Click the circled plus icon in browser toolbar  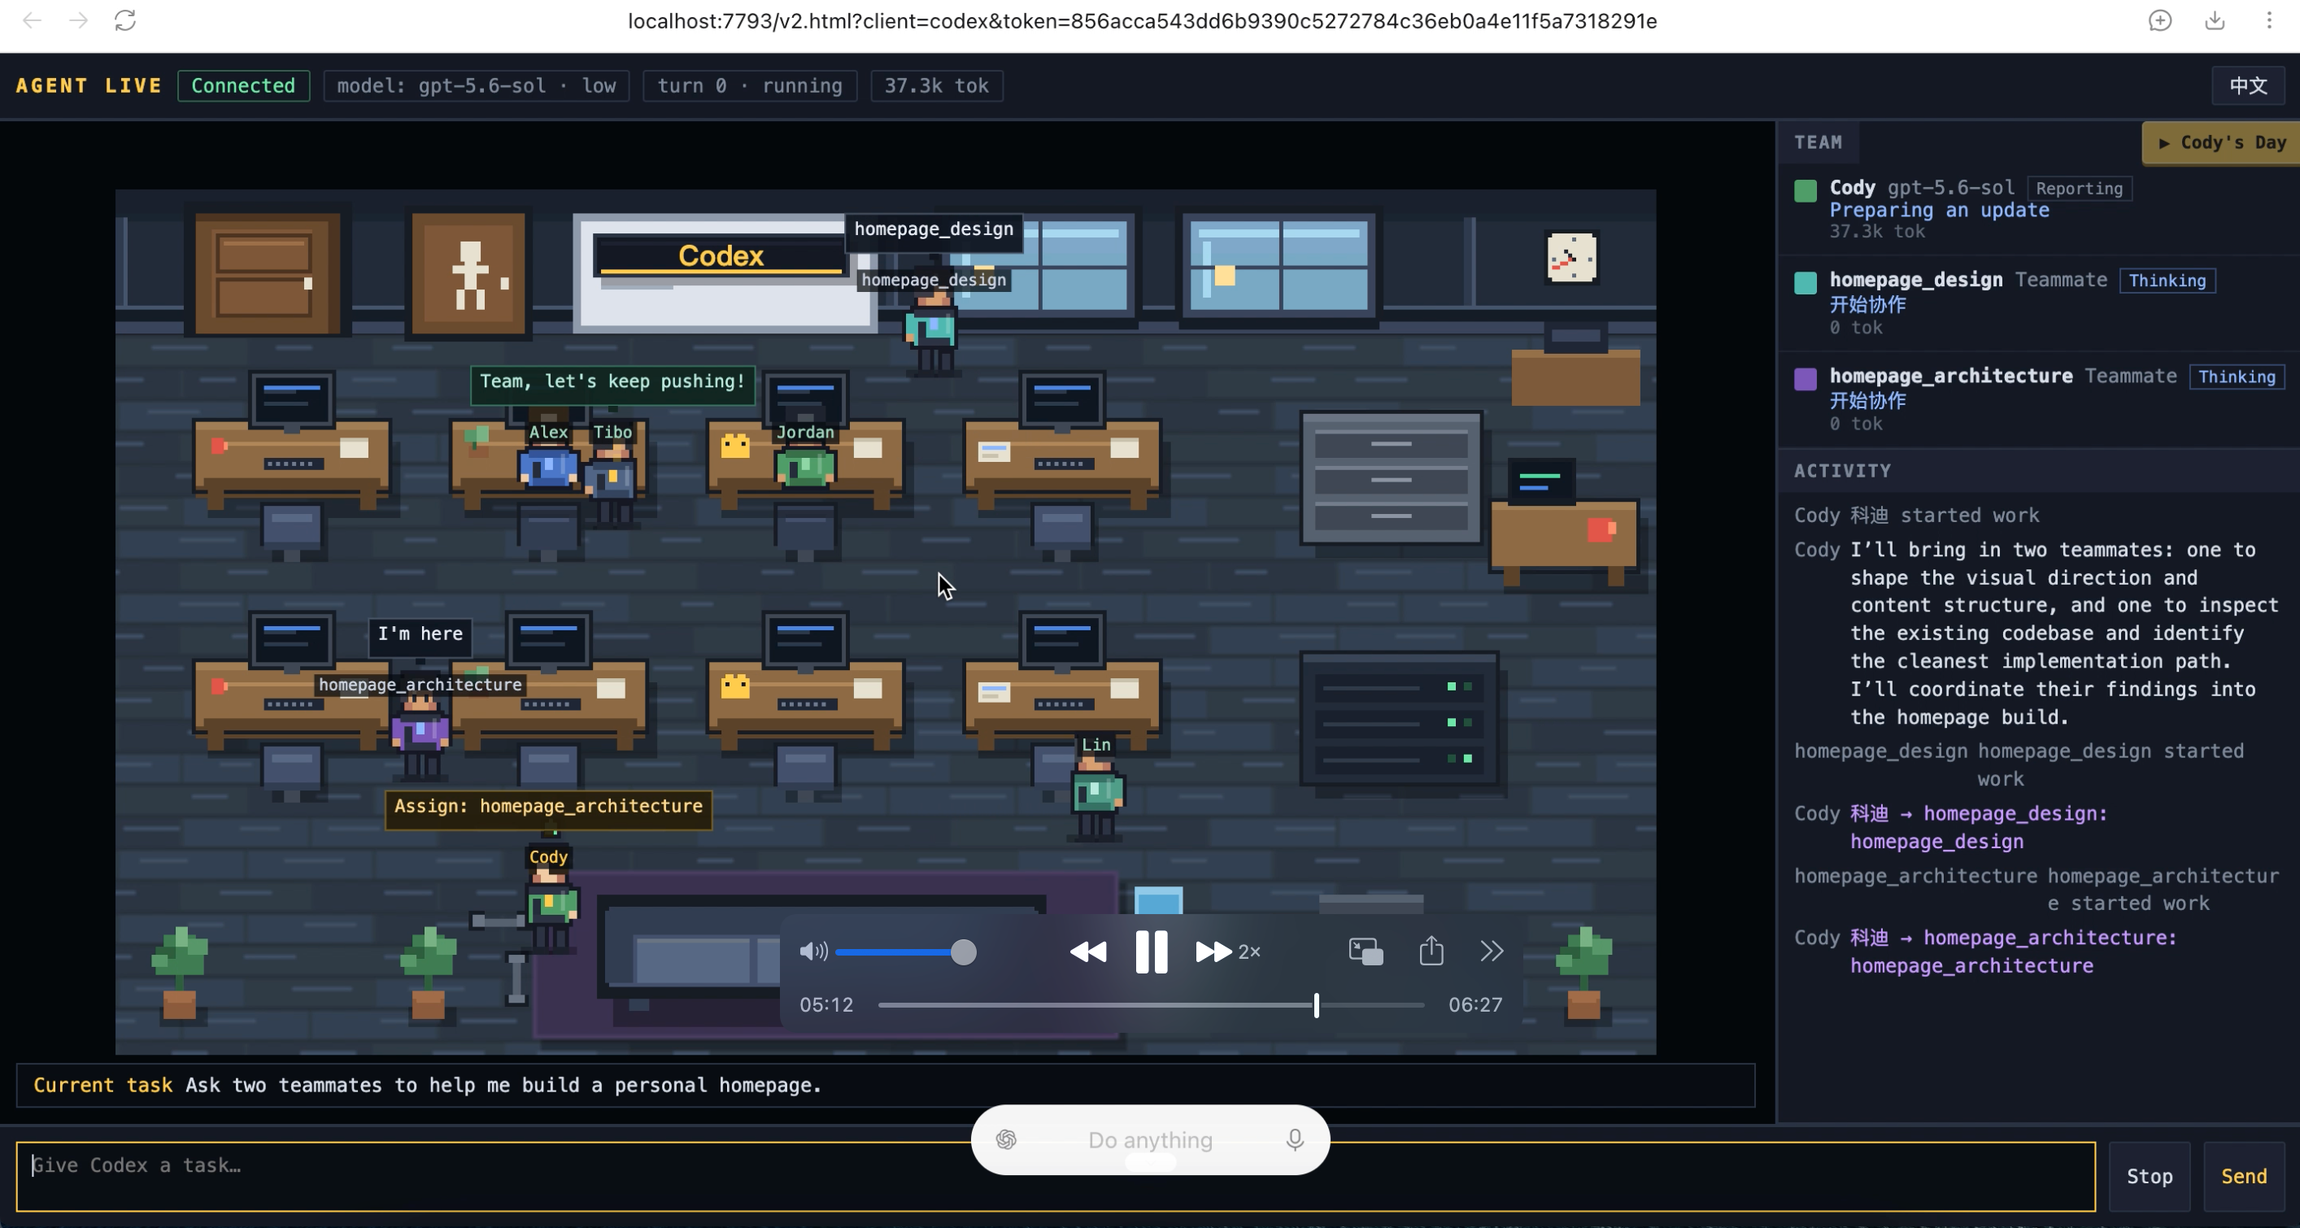[x=2160, y=20]
